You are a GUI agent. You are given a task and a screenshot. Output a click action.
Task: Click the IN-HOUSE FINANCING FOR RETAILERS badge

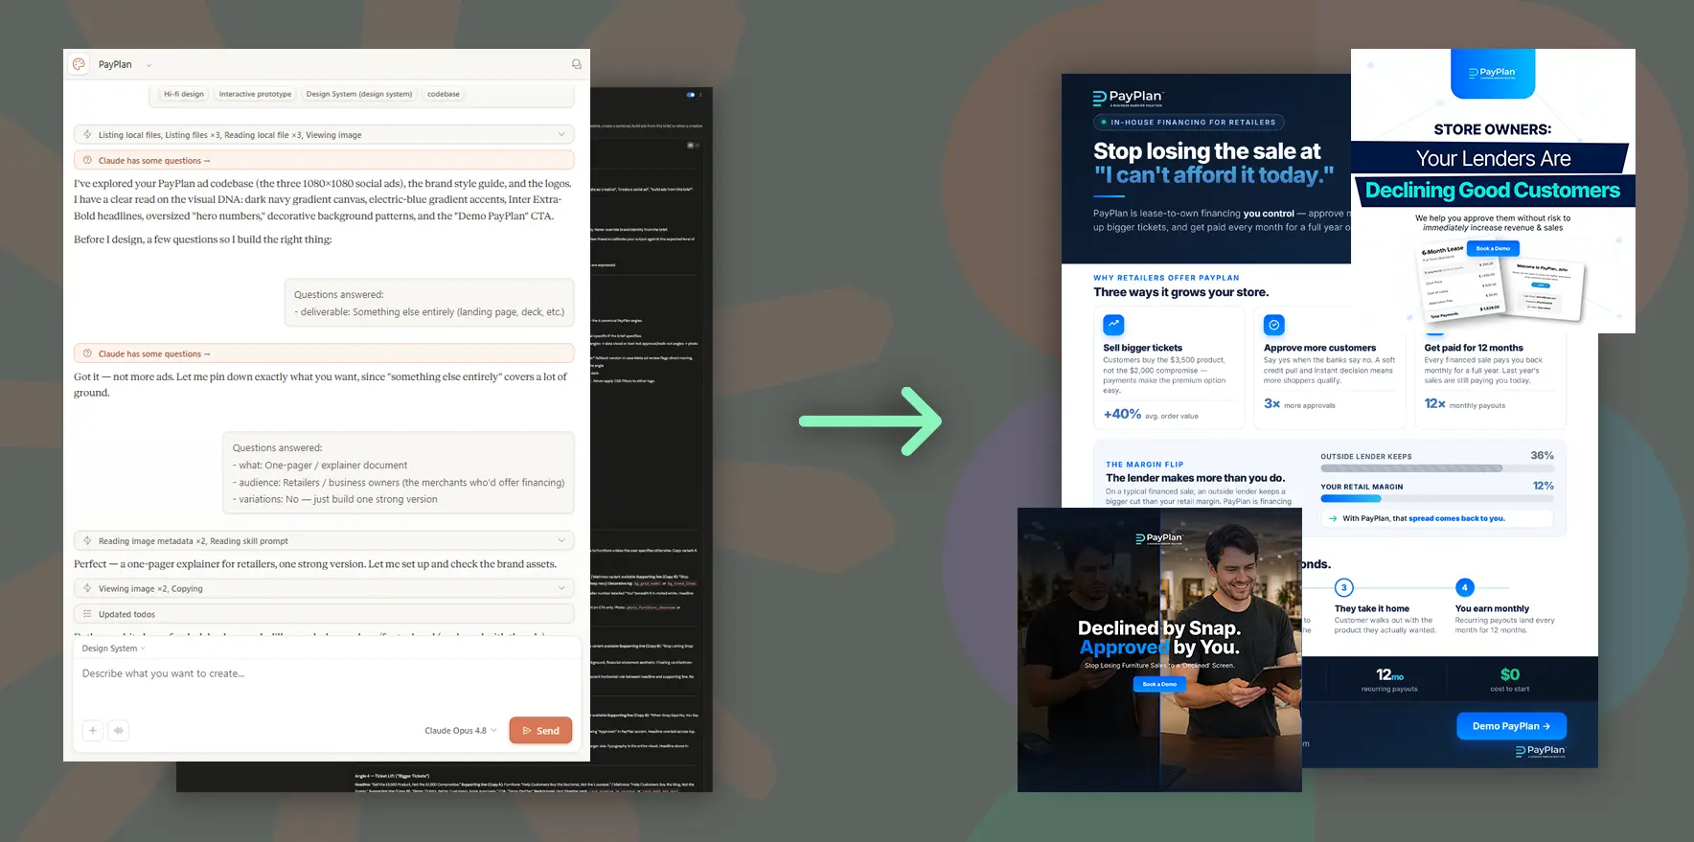[x=1189, y=123]
